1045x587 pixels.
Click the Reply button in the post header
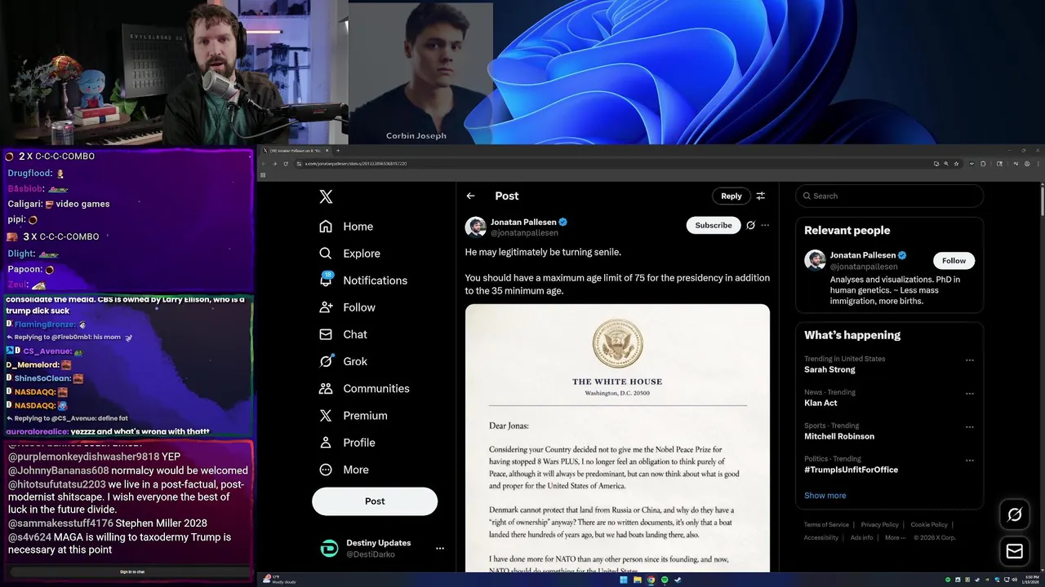point(731,196)
